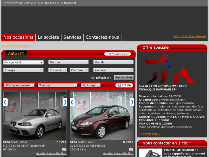Click email icon on SEAT Ibiza listing
This screenshot has width=209, height=157.
pos(64,149)
